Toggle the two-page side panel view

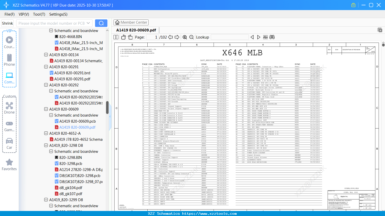(116, 37)
